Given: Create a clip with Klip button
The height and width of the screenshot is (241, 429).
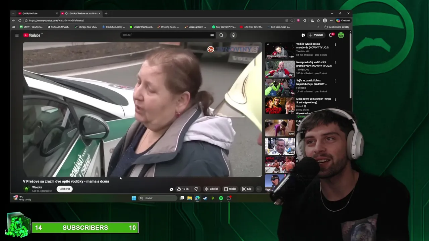Looking at the screenshot, I should tap(247, 189).
